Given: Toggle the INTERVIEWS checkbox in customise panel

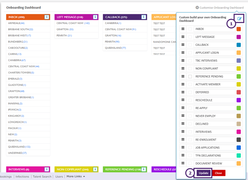Looking at the screenshot, I should [190, 132].
